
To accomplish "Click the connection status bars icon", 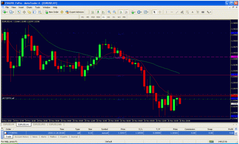I will point(211,142).
